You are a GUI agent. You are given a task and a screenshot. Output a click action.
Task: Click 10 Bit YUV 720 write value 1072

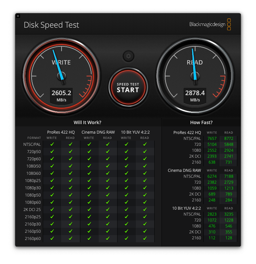[x=212, y=220]
